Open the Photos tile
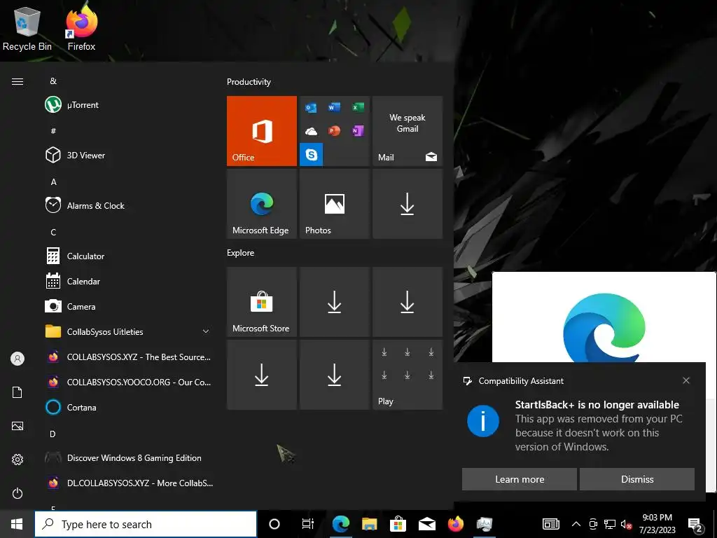Viewport: 717px width, 538px height. click(334, 204)
